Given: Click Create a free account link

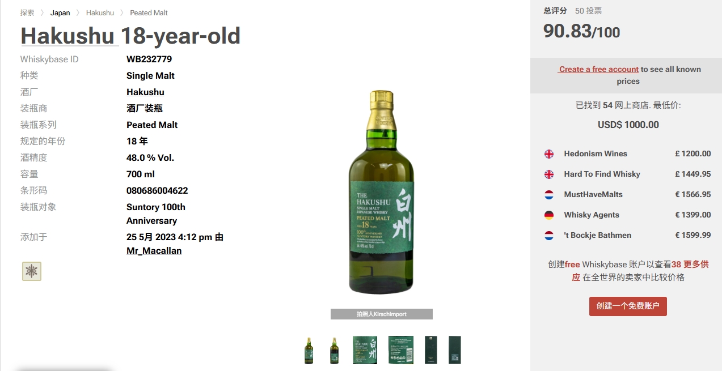Looking at the screenshot, I should pyautogui.click(x=598, y=69).
